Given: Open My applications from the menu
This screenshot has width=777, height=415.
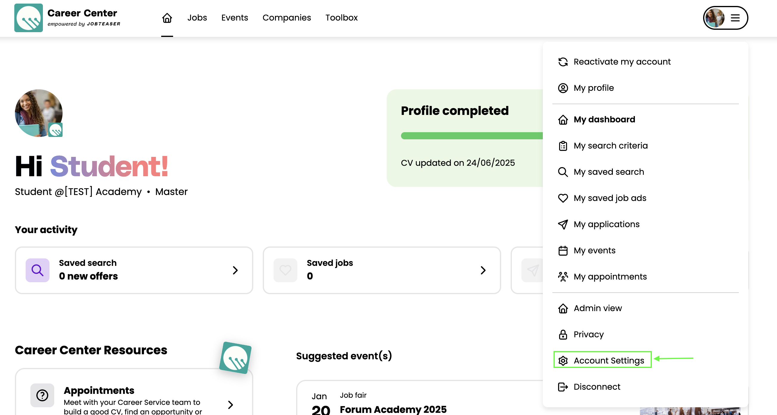Looking at the screenshot, I should coord(606,224).
